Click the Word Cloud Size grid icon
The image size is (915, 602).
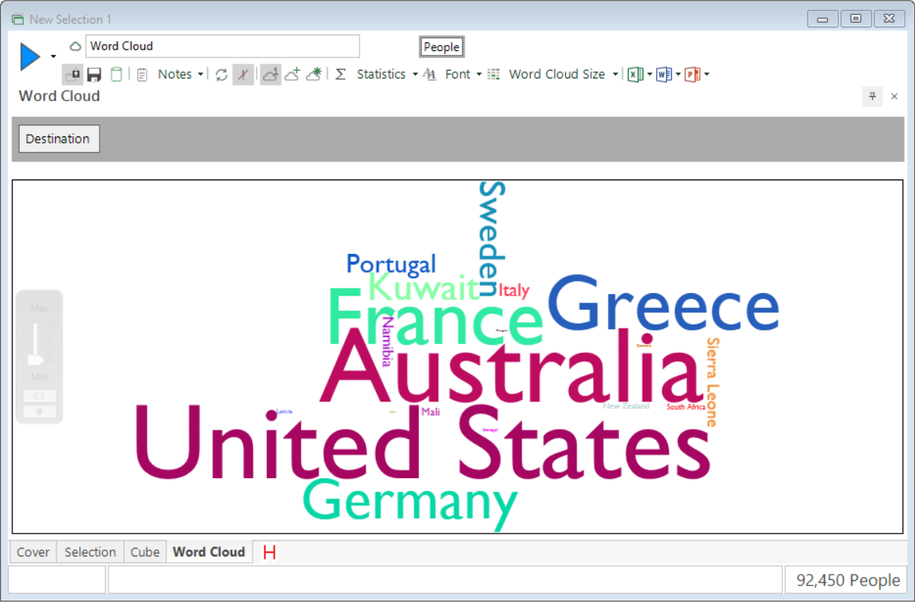(x=494, y=74)
